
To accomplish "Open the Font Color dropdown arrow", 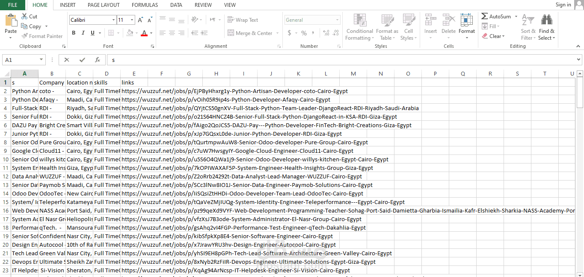I will tap(151, 33).
